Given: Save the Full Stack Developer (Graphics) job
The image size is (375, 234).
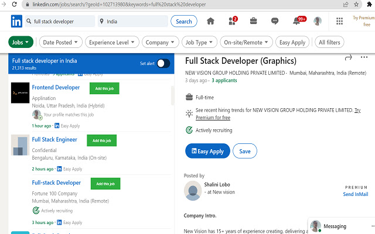Looking at the screenshot, I should (245, 151).
